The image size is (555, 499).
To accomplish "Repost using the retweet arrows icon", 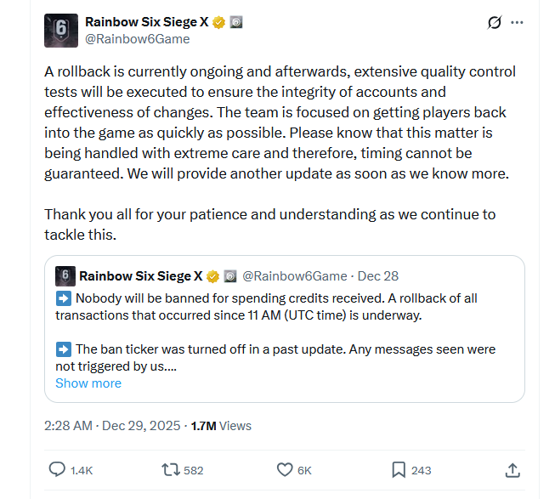I will (x=171, y=470).
